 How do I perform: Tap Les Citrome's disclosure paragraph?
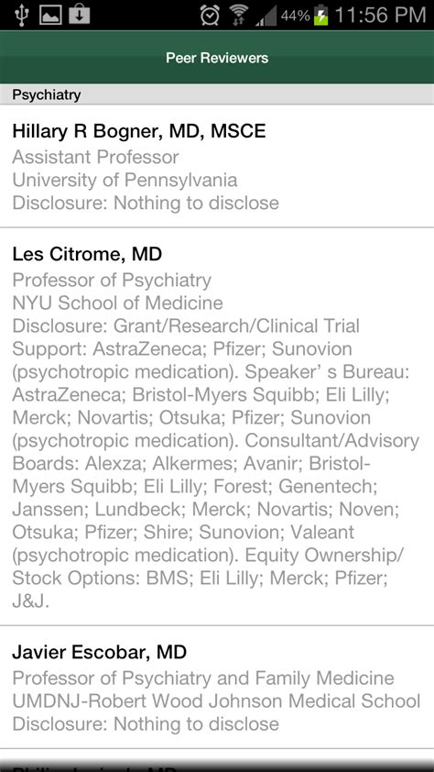pos(216,463)
